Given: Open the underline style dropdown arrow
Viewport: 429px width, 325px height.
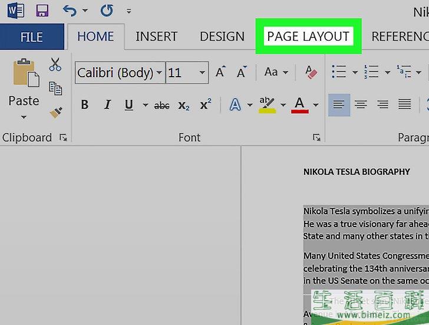Looking at the screenshot, I should pyautogui.click(x=146, y=104).
